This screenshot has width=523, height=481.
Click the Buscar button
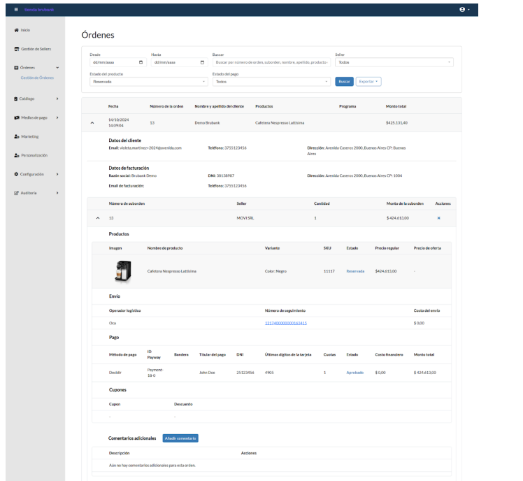coord(344,82)
